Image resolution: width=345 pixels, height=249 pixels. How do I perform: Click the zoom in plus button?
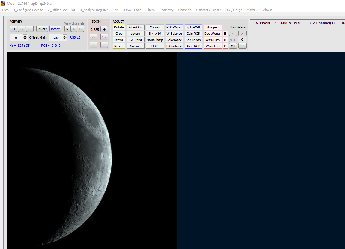104,29
